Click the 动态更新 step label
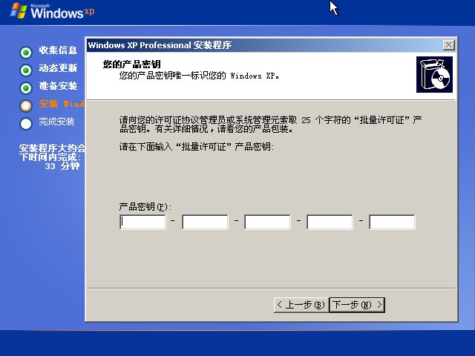 (58, 68)
